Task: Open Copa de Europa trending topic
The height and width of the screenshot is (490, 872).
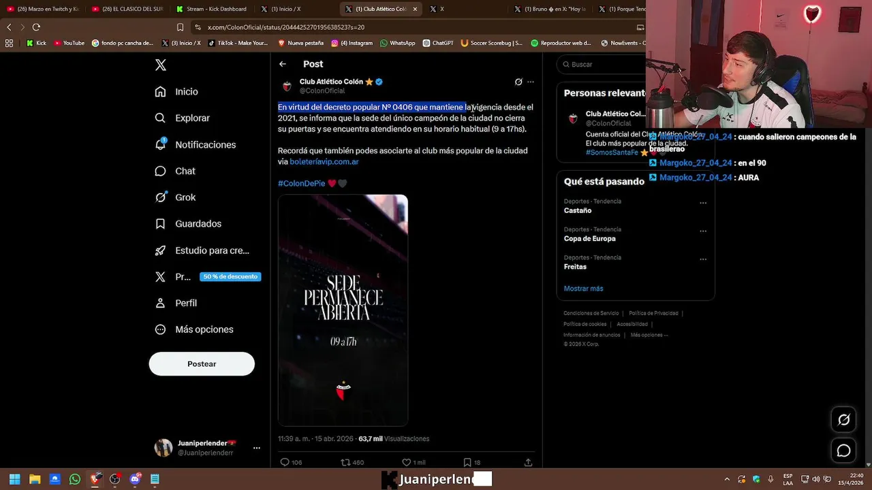Action: [x=589, y=239]
